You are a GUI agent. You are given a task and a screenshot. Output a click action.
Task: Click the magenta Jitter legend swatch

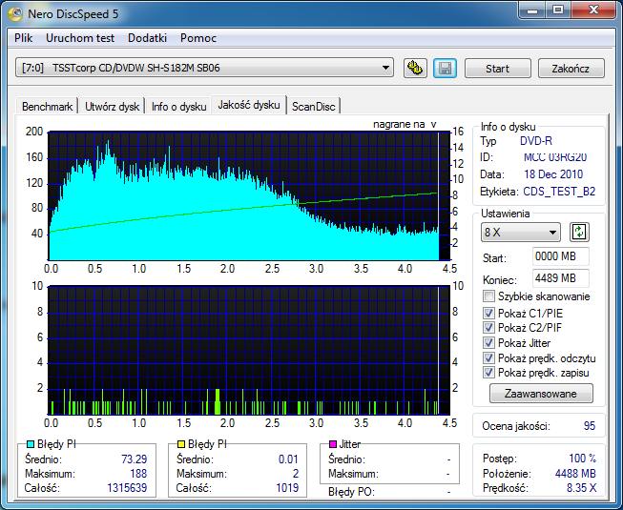tap(333, 444)
